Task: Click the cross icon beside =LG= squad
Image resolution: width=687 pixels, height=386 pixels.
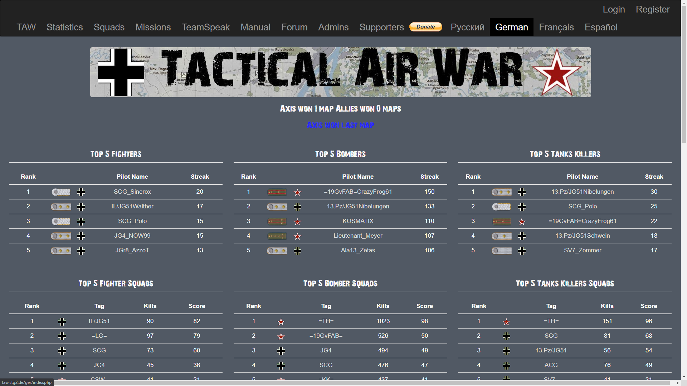Action: (62, 336)
